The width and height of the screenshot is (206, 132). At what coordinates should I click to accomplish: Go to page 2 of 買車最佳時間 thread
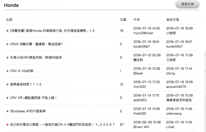pos(40,84)
